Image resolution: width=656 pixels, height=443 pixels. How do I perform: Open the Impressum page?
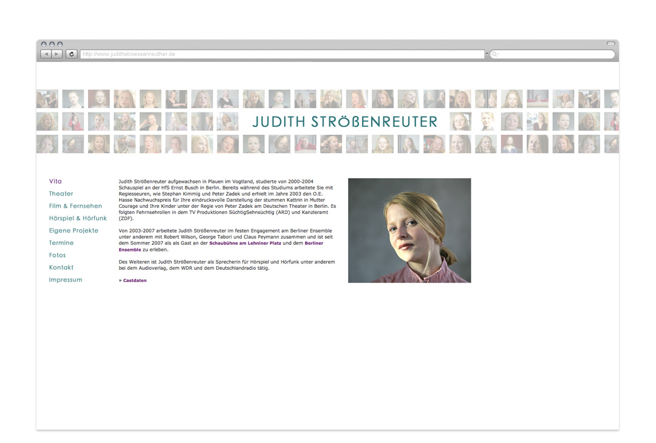point(66,280)
